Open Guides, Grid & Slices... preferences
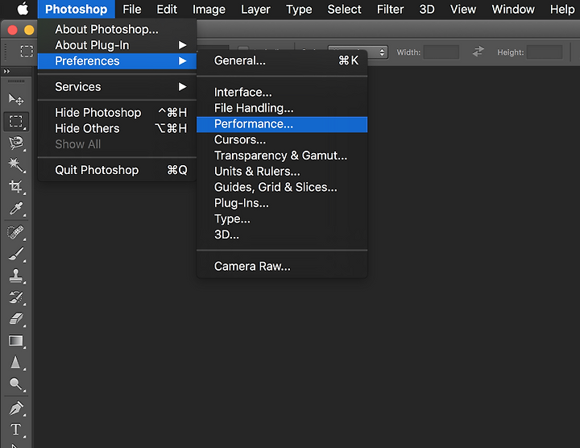The height and width of the screenshot is (448, 580). coord(282,187)
